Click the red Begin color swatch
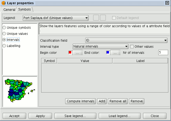Image resolution: width=171 pixels, height=121 pixels. point(70,52)
